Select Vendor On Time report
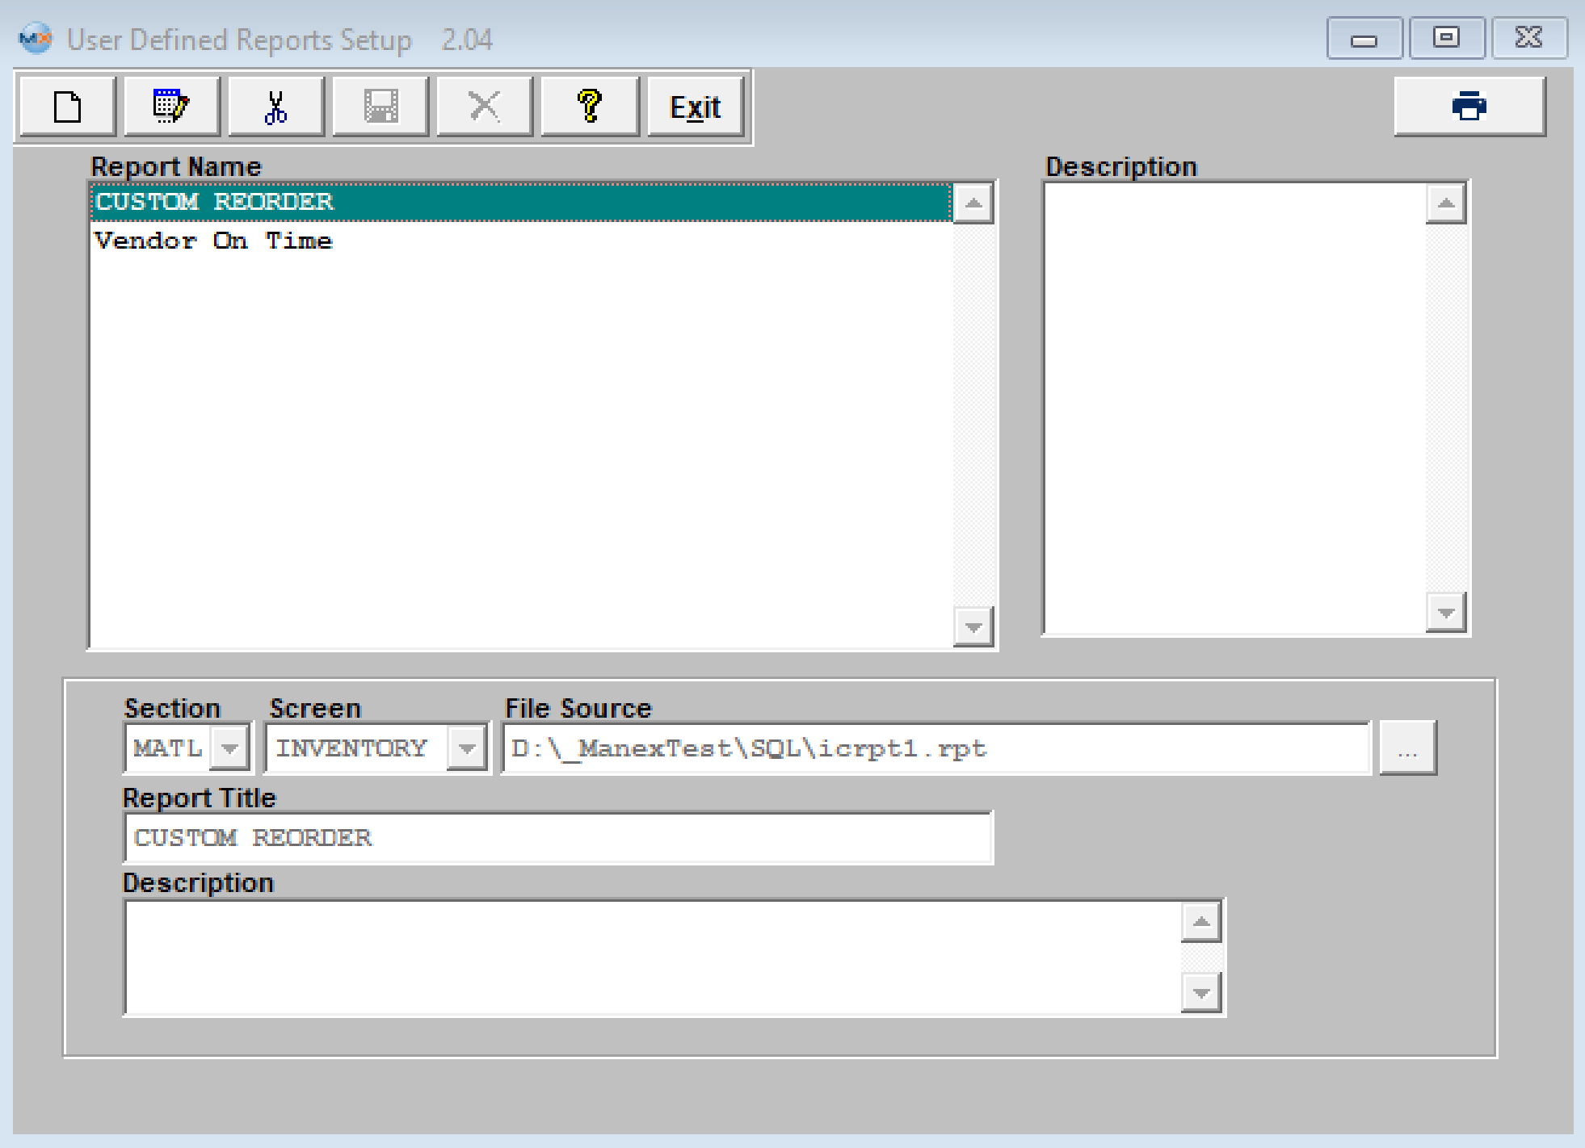The image size is (1585, 1148). [213, 241]
